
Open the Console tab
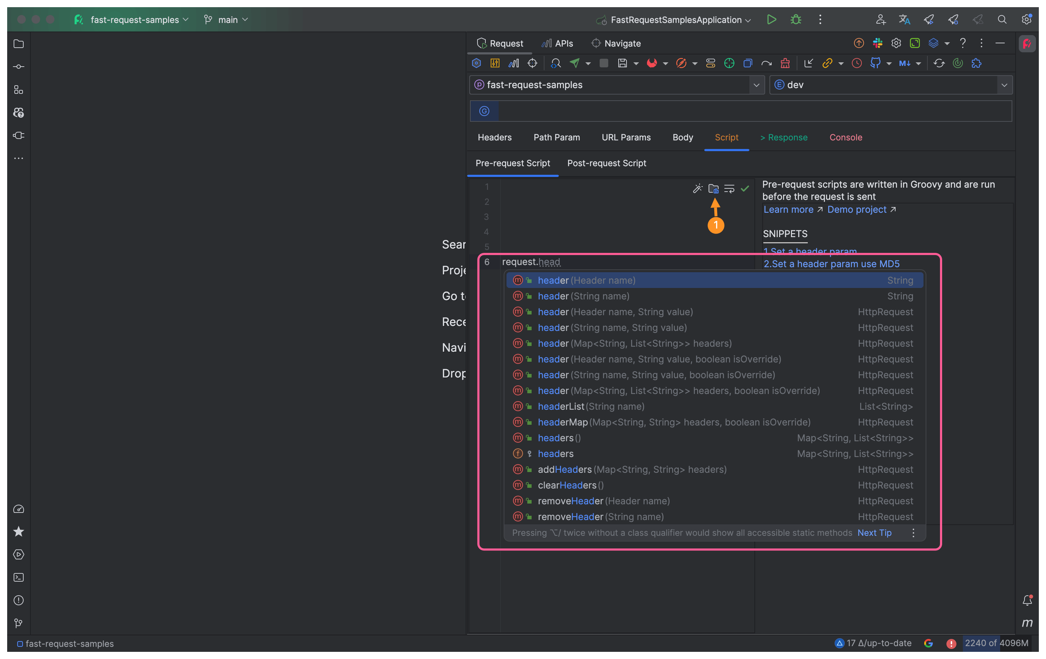tap(845, 137)
